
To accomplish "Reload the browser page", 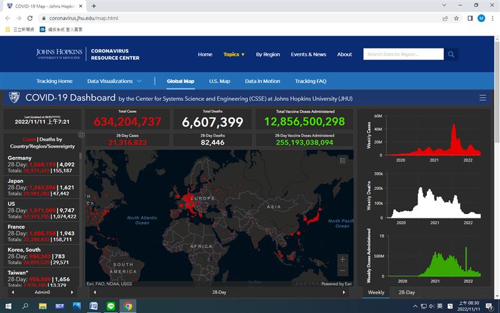I will tap(30, 18).
